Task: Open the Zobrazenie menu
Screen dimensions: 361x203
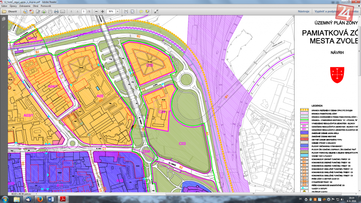Action: click(x=30, y=6)
